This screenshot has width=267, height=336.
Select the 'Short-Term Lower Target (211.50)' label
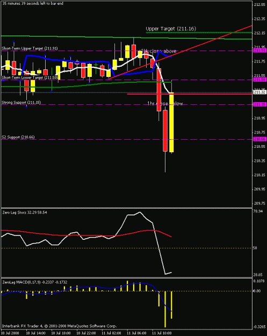(x=30, y=77)
